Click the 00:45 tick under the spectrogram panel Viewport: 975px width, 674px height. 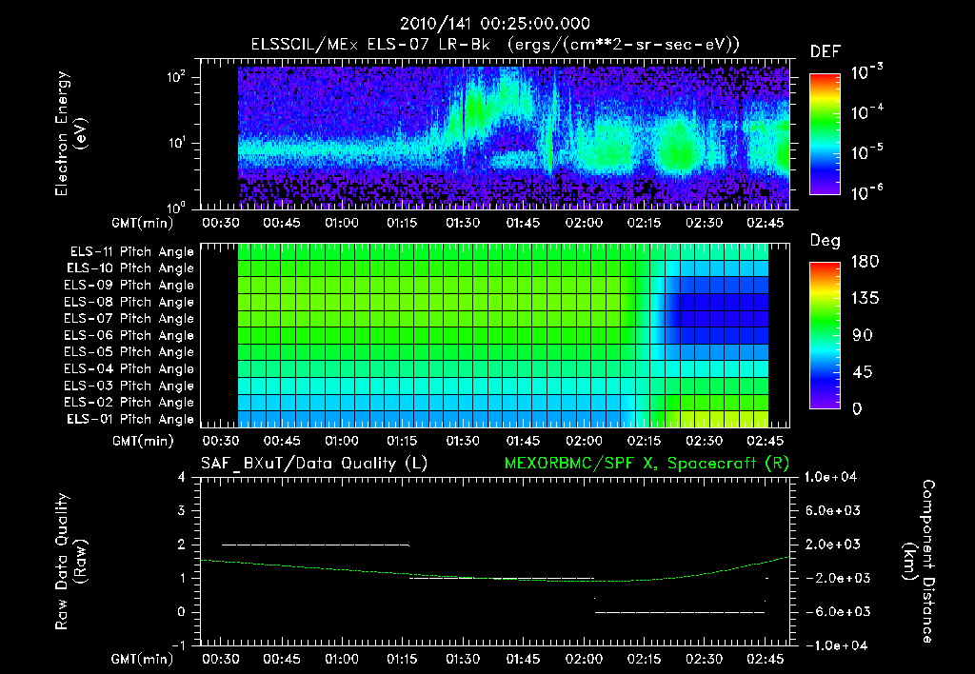pos(282,223)
